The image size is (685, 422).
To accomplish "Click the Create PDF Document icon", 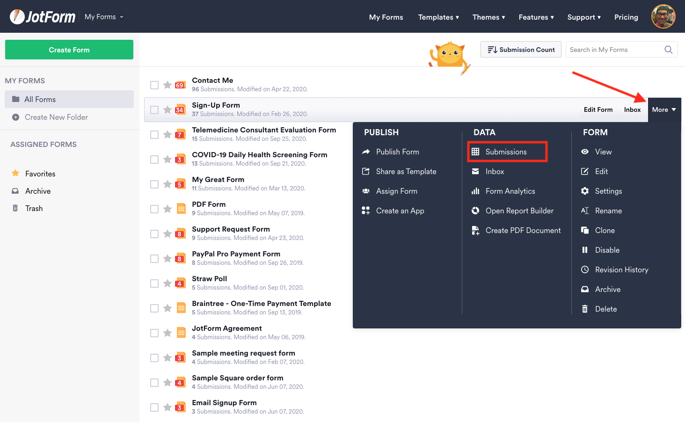I will [475, 230].
